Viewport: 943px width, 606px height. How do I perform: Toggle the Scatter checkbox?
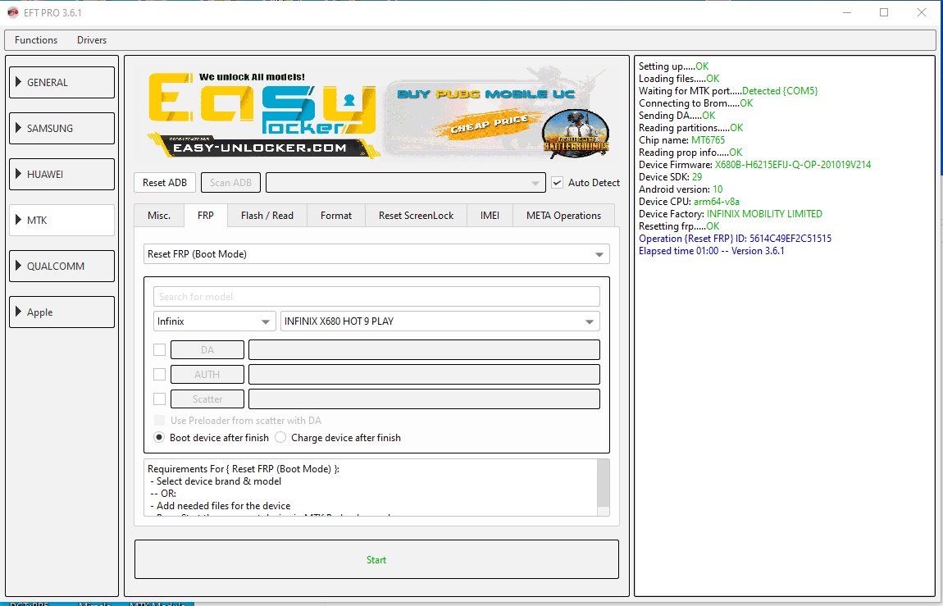159,399
